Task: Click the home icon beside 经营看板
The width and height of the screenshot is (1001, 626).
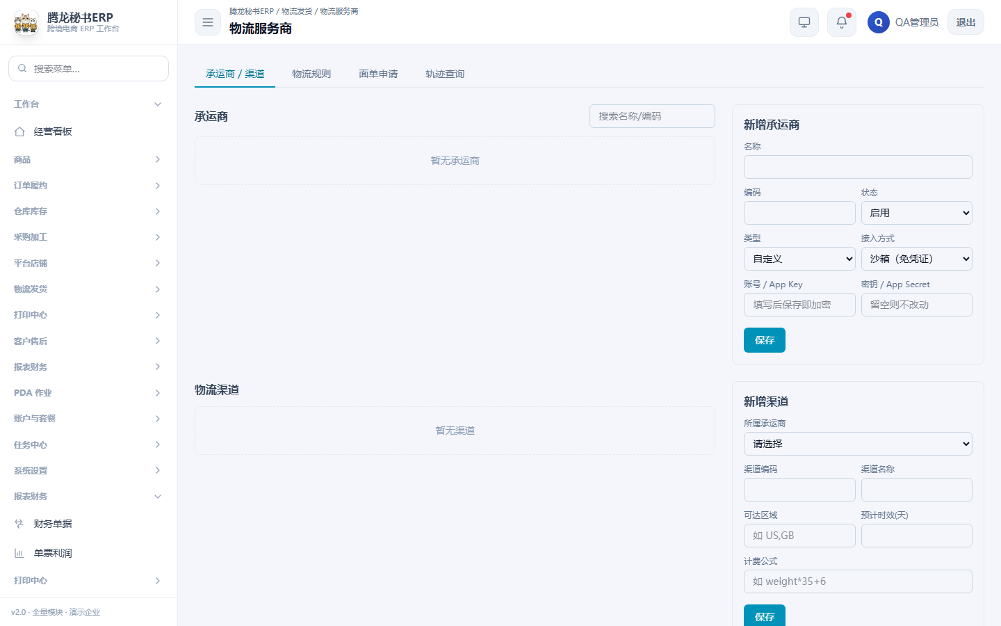Action: tap(19, 131)
